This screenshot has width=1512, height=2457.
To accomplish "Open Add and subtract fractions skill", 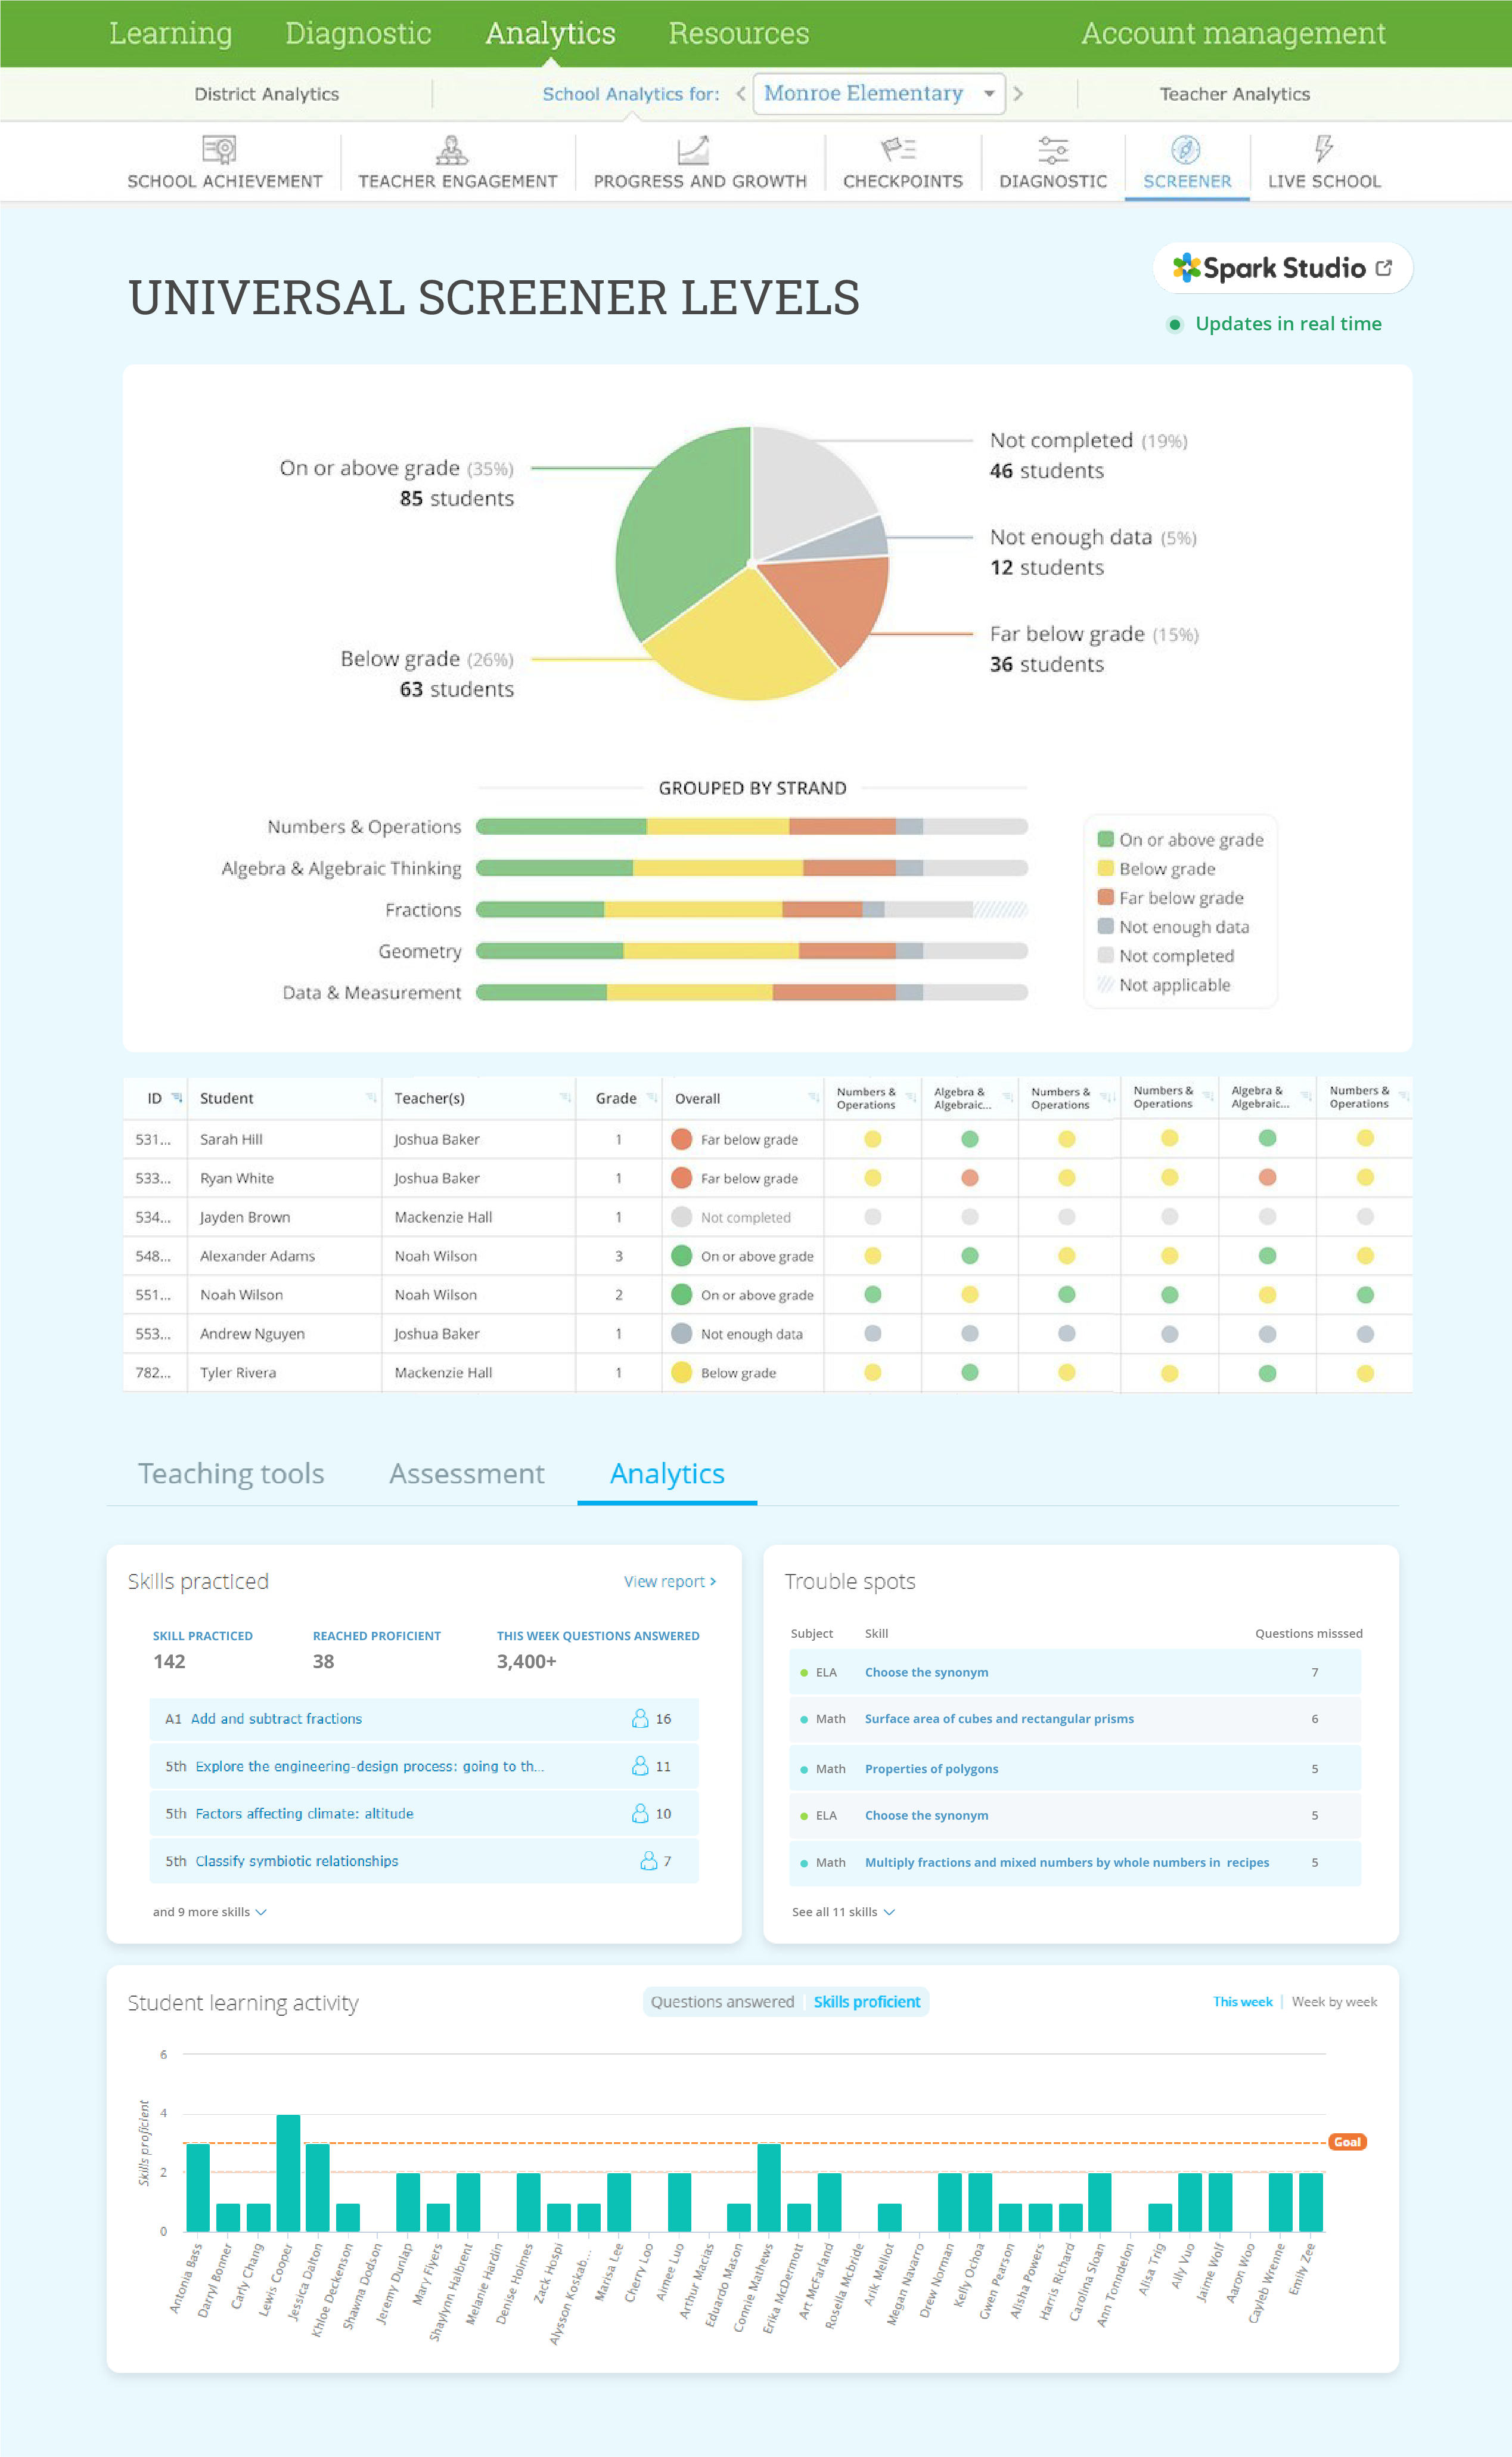I will [x=276, y=1718].
